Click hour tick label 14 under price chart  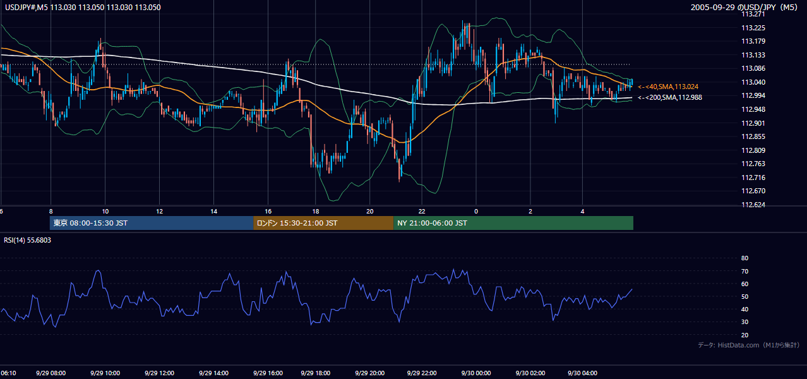[x=213, y=211]
